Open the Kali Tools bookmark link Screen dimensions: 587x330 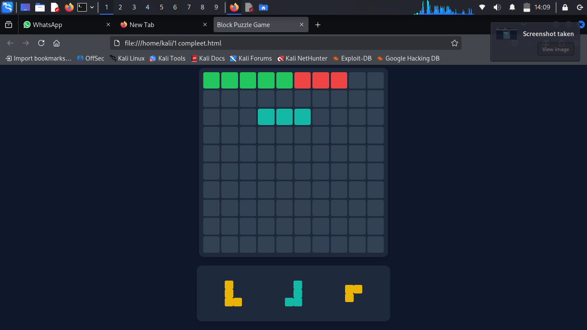pyautogui.click(x=167, y=58)
